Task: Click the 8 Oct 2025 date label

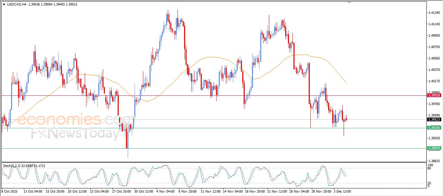Action: 9,191
